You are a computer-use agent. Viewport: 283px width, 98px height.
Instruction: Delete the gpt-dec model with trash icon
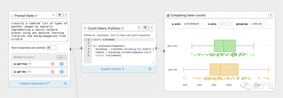point(52,72)
